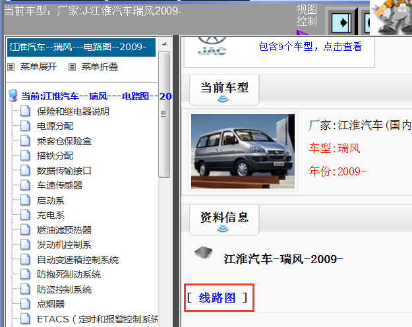412x327 pixels.
Task: Click the page icon beside 自动变速箱控制系统
Action: [x=25, y=260]
